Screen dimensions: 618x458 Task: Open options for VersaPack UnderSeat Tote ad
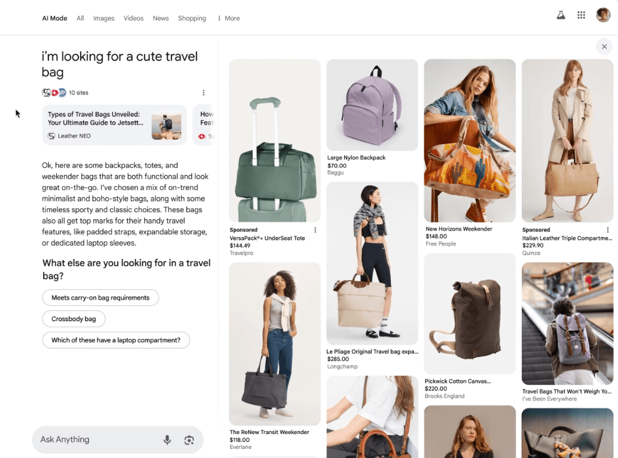316,230
